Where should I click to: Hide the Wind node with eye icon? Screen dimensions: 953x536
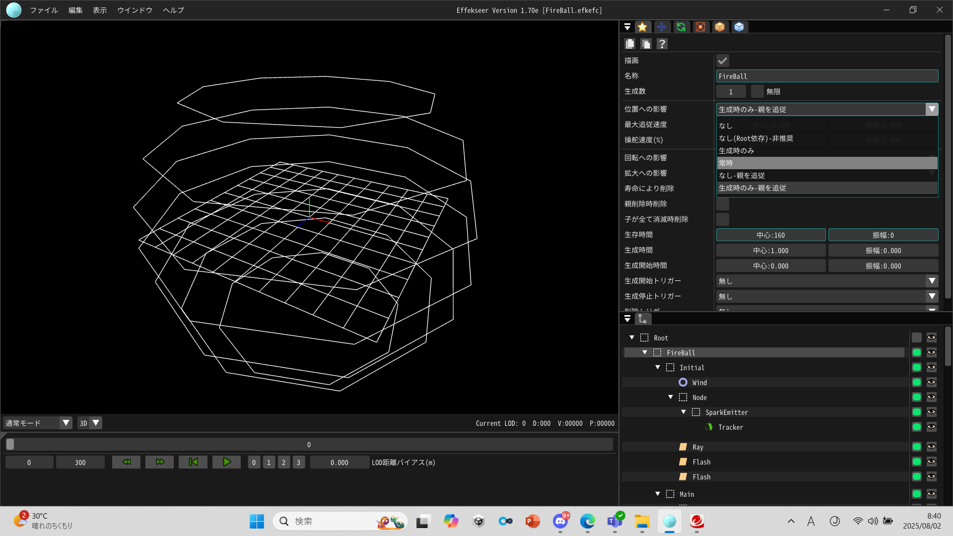(931, 382)
